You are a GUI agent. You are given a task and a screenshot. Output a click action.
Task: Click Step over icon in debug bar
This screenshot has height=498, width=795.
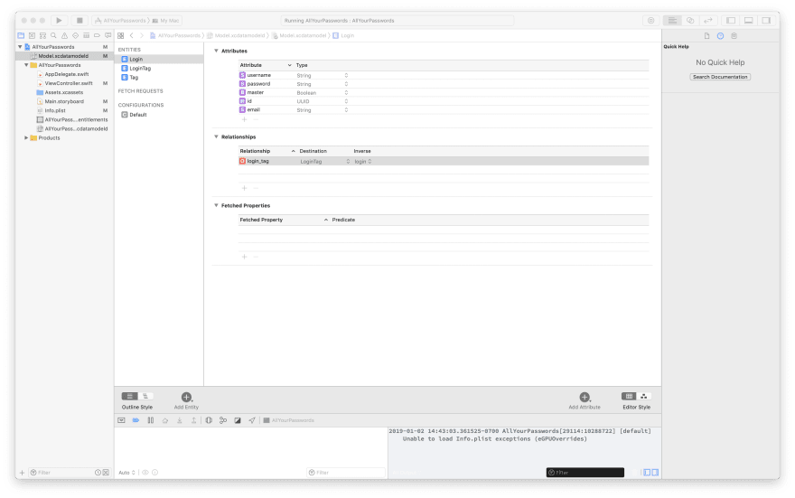[x=164, y=420]
